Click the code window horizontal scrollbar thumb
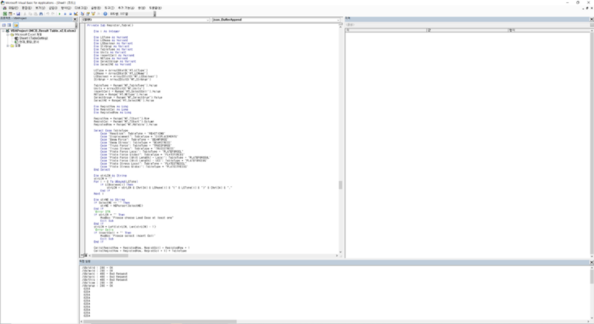This screenshot has width=594, height=324. 110,255
